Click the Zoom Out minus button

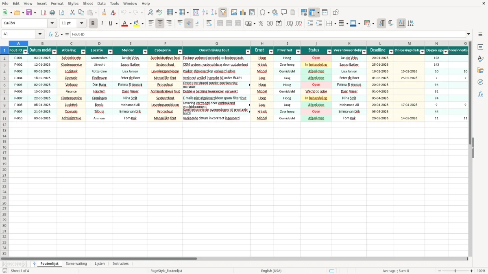click(439, 271)
